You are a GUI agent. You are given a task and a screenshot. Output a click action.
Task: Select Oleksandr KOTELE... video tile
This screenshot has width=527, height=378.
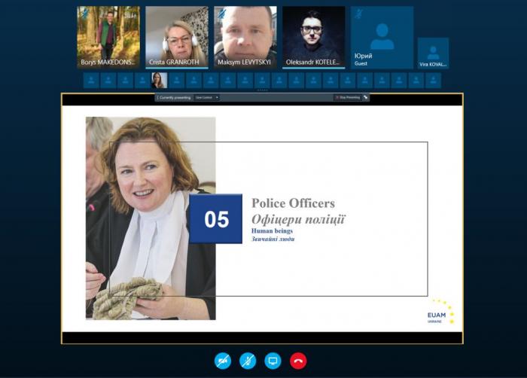click(x=314, y=38)
